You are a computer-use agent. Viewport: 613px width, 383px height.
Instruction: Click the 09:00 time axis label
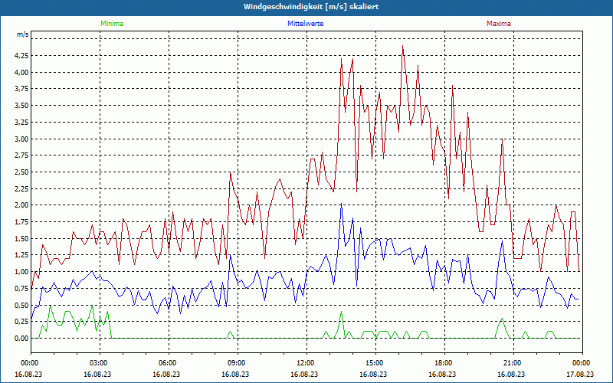click(238, 363)
